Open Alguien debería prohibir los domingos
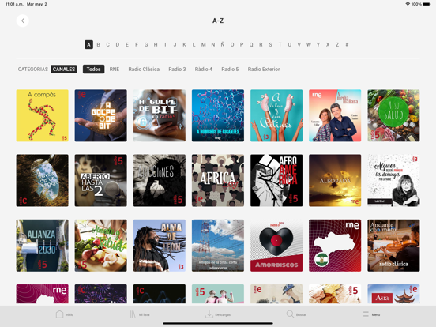 click(x=393, y=180)
